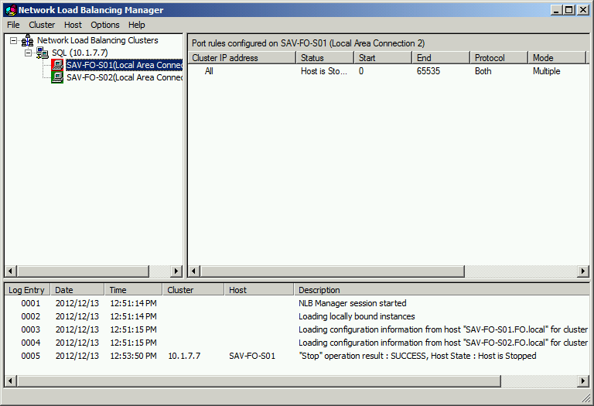Viewport: 594px width, 406px height.
Task: Select host SAV-FO-S02 in the tree
Action: click(125, 77)
